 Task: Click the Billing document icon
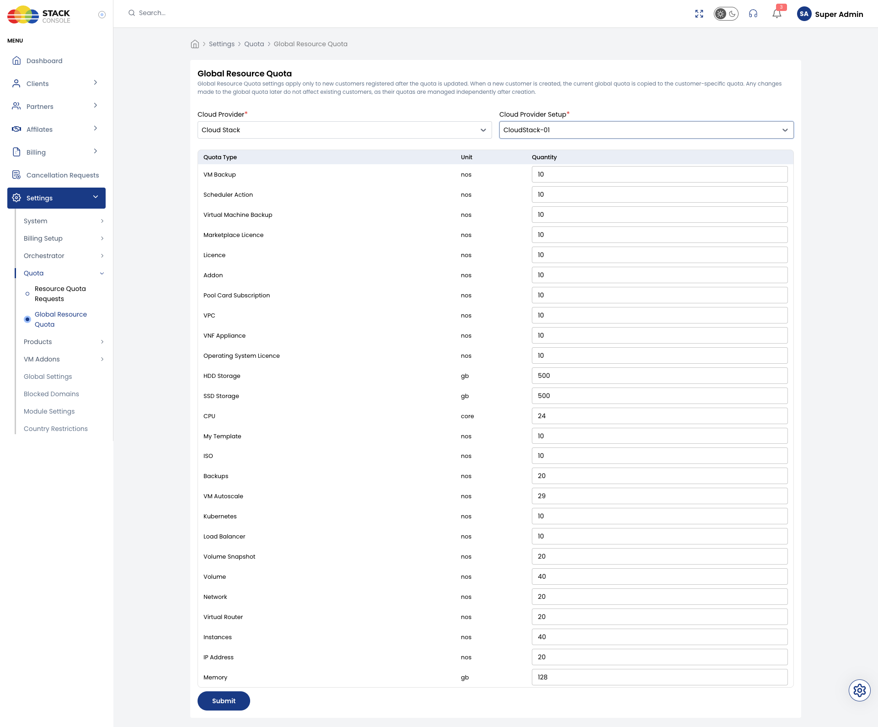pyautogui.click(x=16, y=152)
